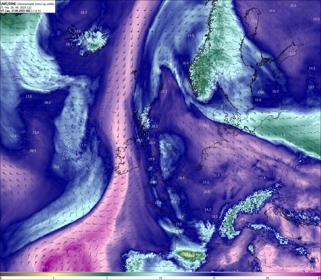Select the 52.9 value label
Screen dimensions: 321x280
coord(66,252)
